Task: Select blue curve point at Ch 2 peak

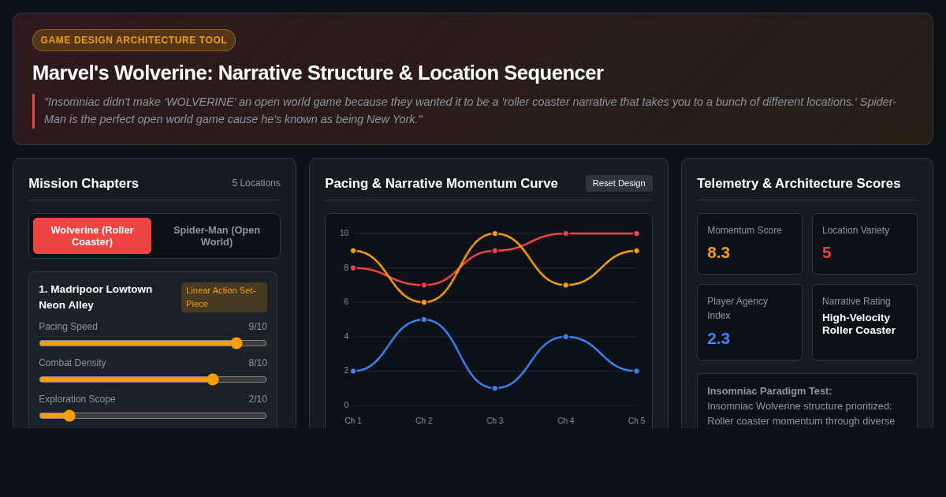Action: (x=424, y=319)
